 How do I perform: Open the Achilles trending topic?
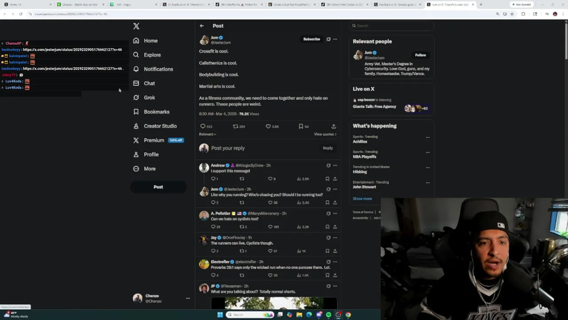coord(360,142)
